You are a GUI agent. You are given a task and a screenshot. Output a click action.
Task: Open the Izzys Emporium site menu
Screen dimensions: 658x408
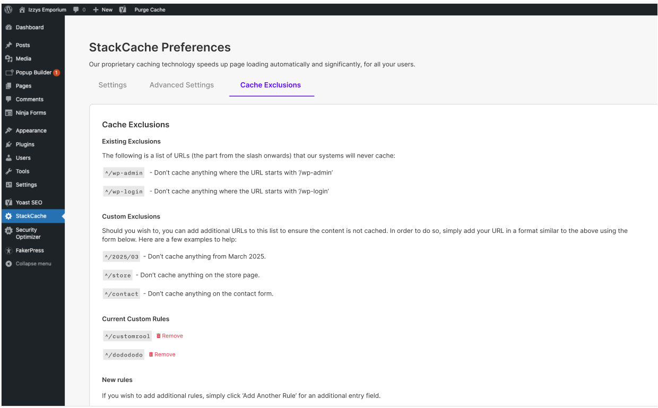(x=42, y=10)
